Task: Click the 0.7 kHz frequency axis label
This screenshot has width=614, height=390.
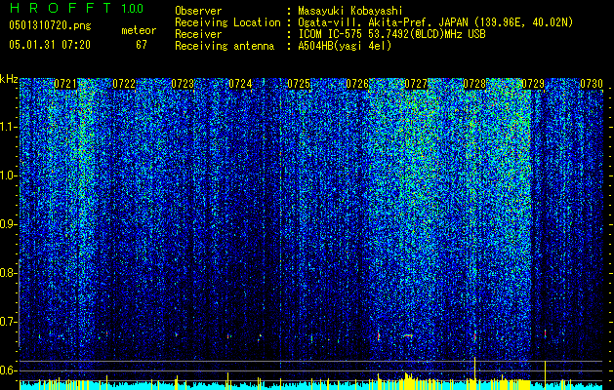Action: tap(9, 322)
